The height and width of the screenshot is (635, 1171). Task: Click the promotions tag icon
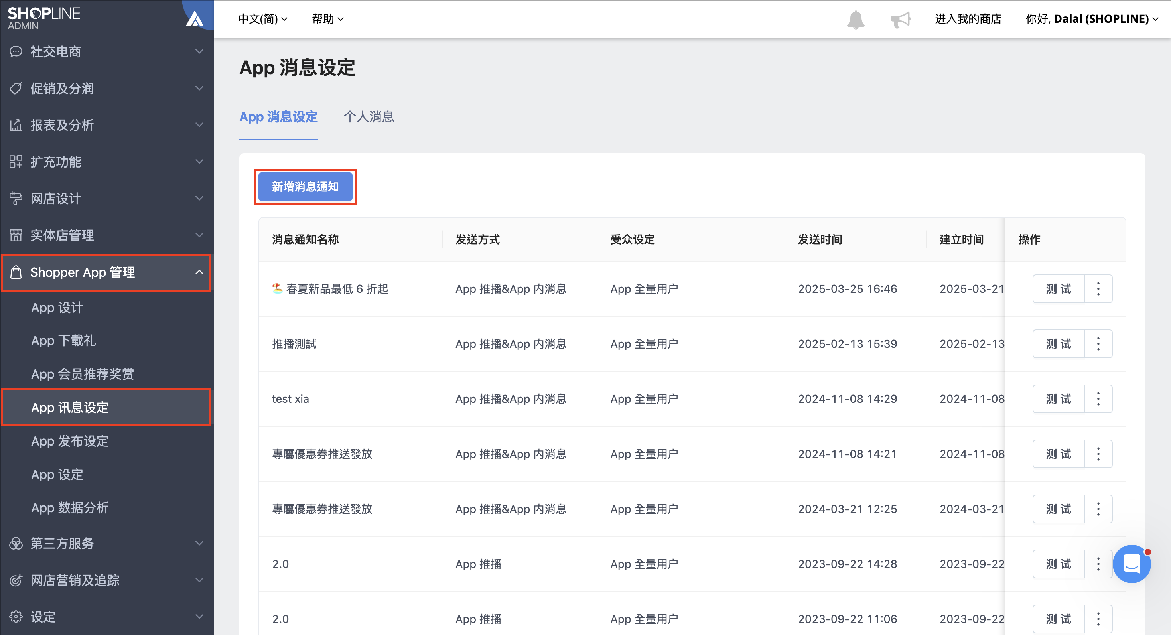pyautogui.click(x=16, y=89)
